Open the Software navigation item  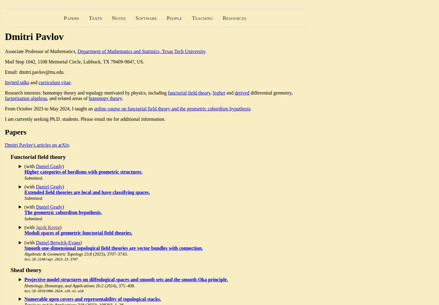point(146,18)
